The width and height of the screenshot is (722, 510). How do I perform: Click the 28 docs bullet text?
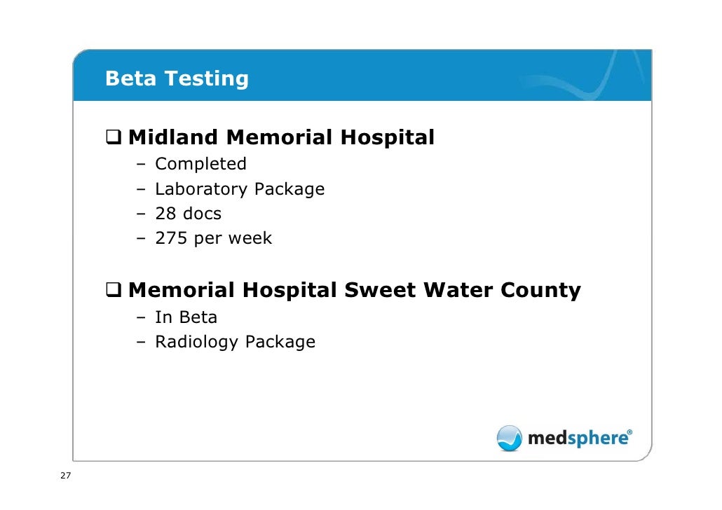189,214
